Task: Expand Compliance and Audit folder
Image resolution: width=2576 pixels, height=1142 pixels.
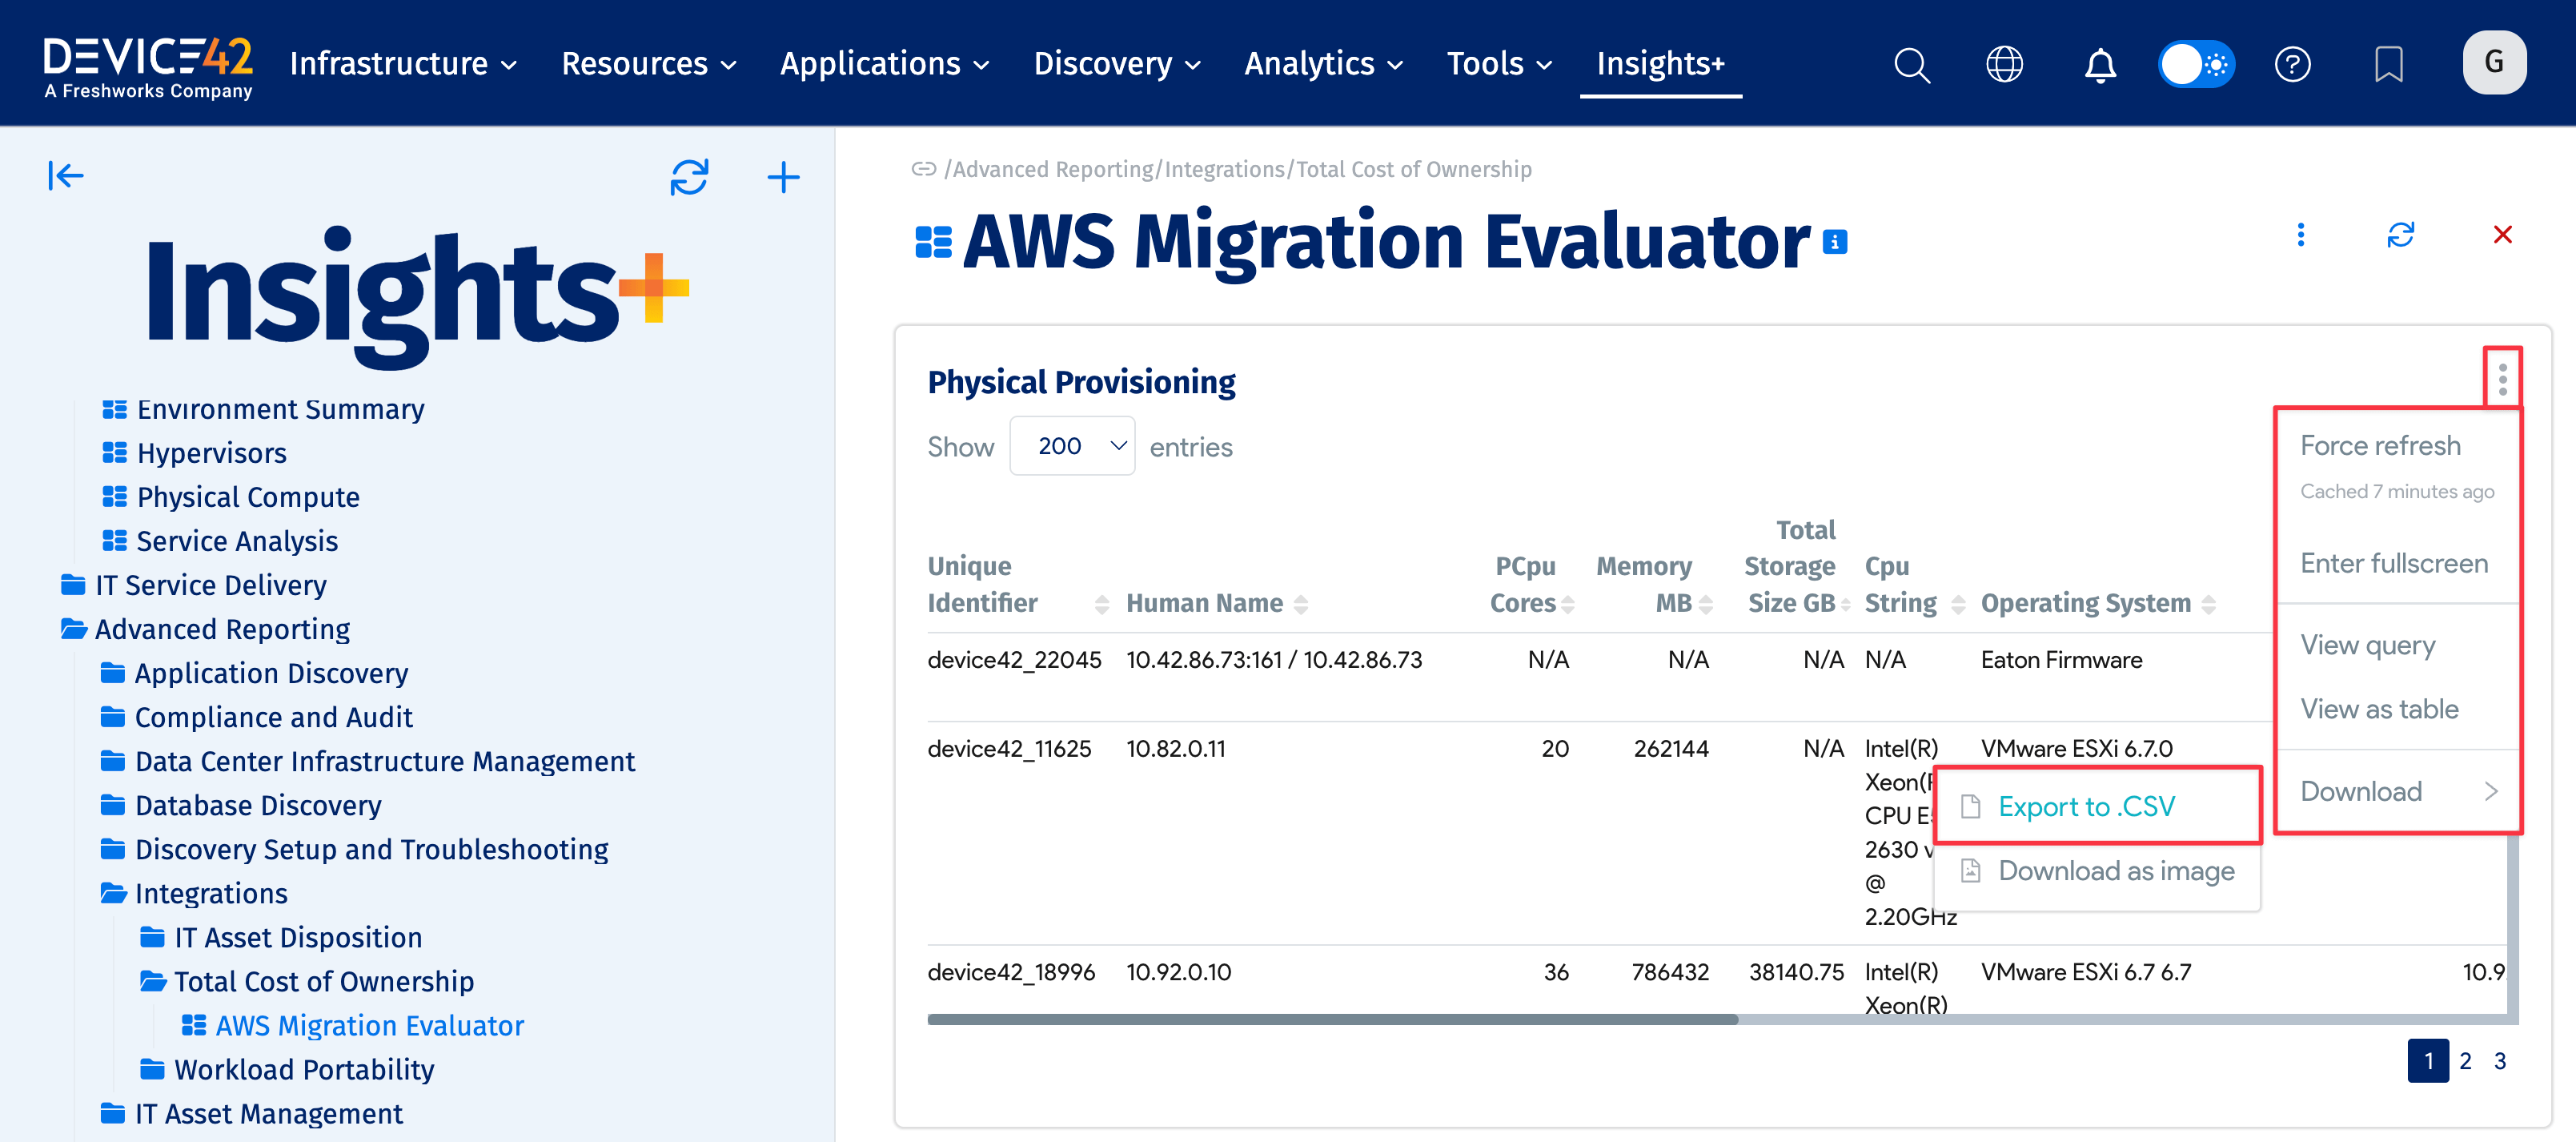Action: pyautogui.click(x=256, y=717)
